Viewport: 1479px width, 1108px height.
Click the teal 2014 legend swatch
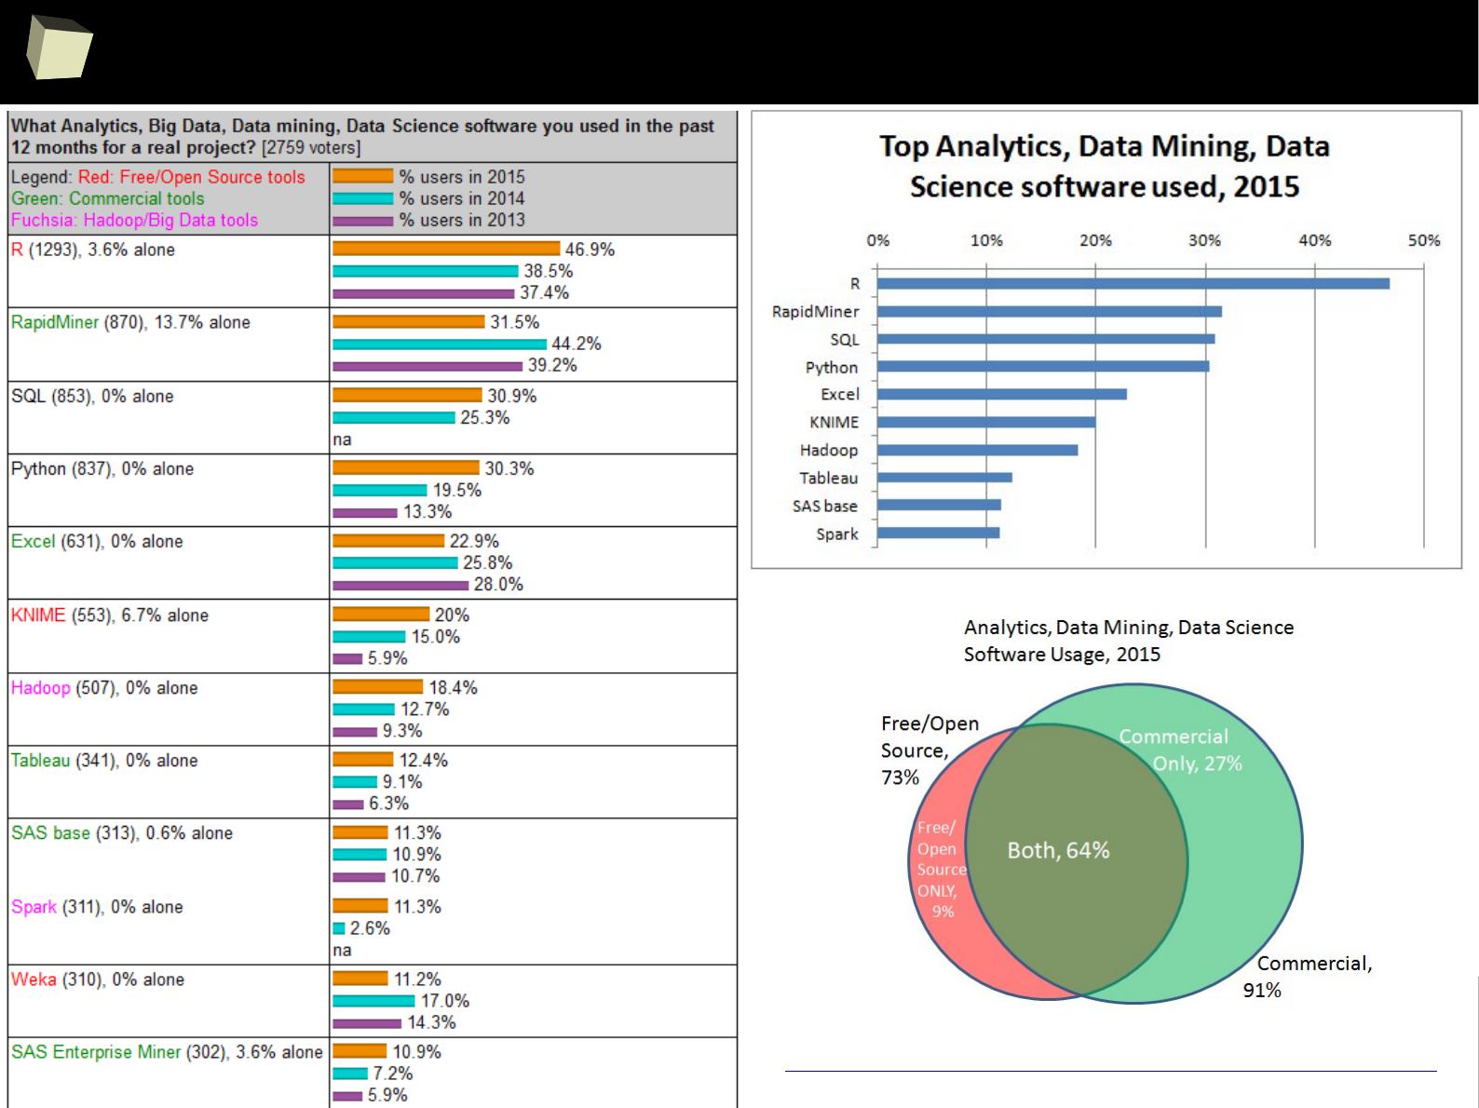coord(363,197)
